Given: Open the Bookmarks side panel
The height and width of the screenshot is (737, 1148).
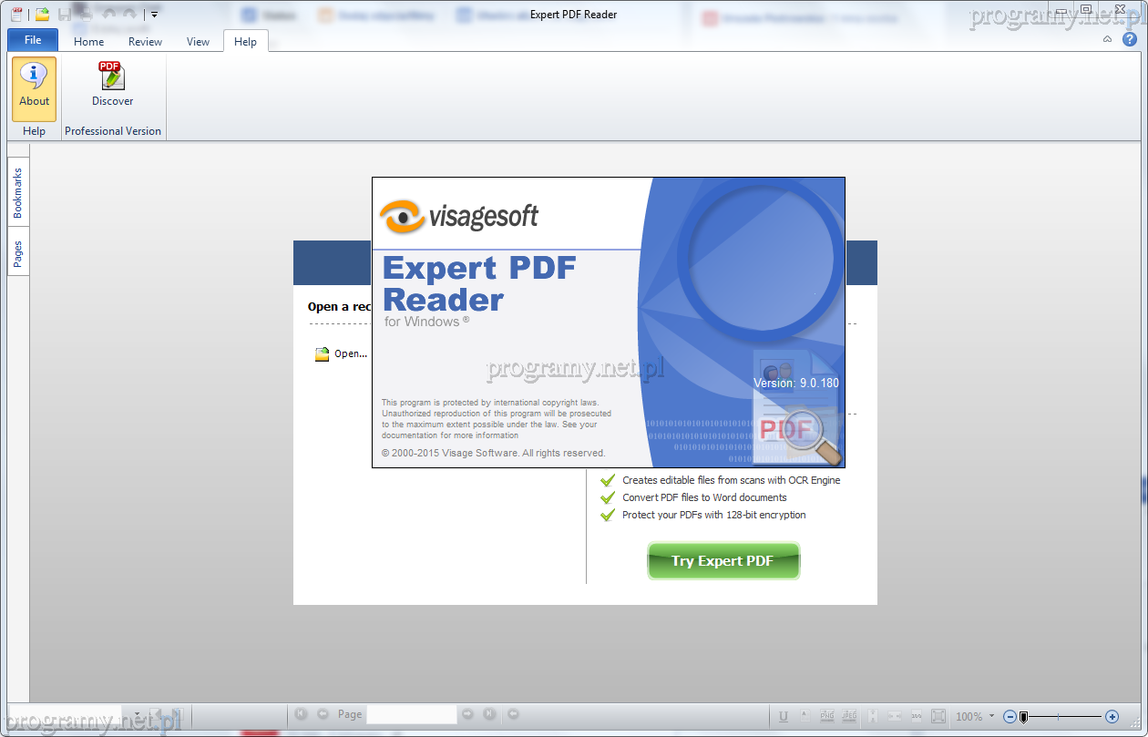Looking at the screenshot, I should 17,192.
